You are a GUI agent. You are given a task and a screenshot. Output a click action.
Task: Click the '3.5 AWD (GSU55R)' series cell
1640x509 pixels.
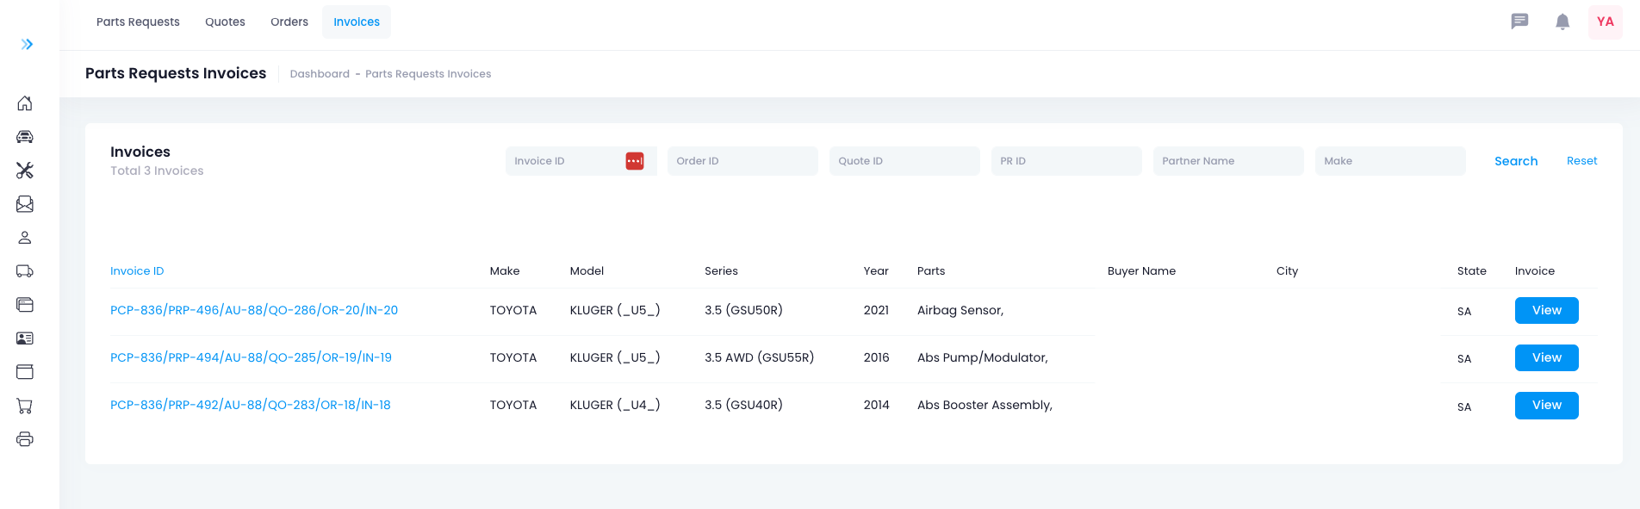coord(759,357)
